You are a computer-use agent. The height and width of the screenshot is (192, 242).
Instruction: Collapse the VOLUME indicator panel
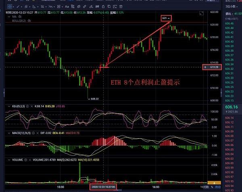coord(8,160)
